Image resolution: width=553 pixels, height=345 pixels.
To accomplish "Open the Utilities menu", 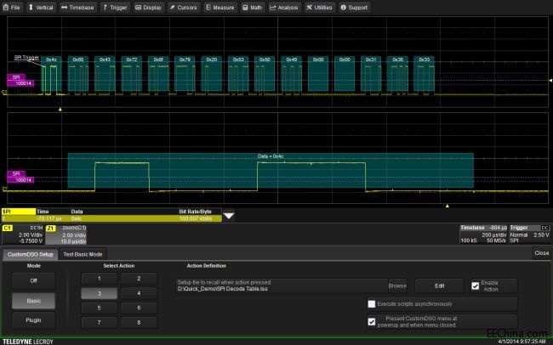I will point(319,8).
